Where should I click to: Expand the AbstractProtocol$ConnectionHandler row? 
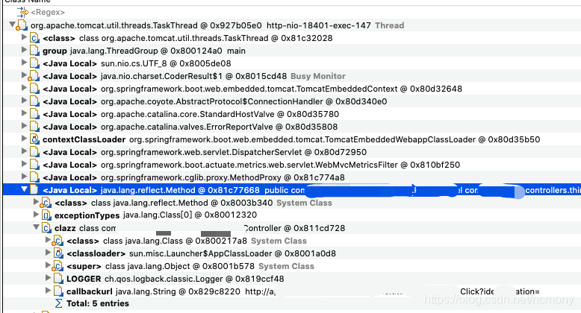24,101
